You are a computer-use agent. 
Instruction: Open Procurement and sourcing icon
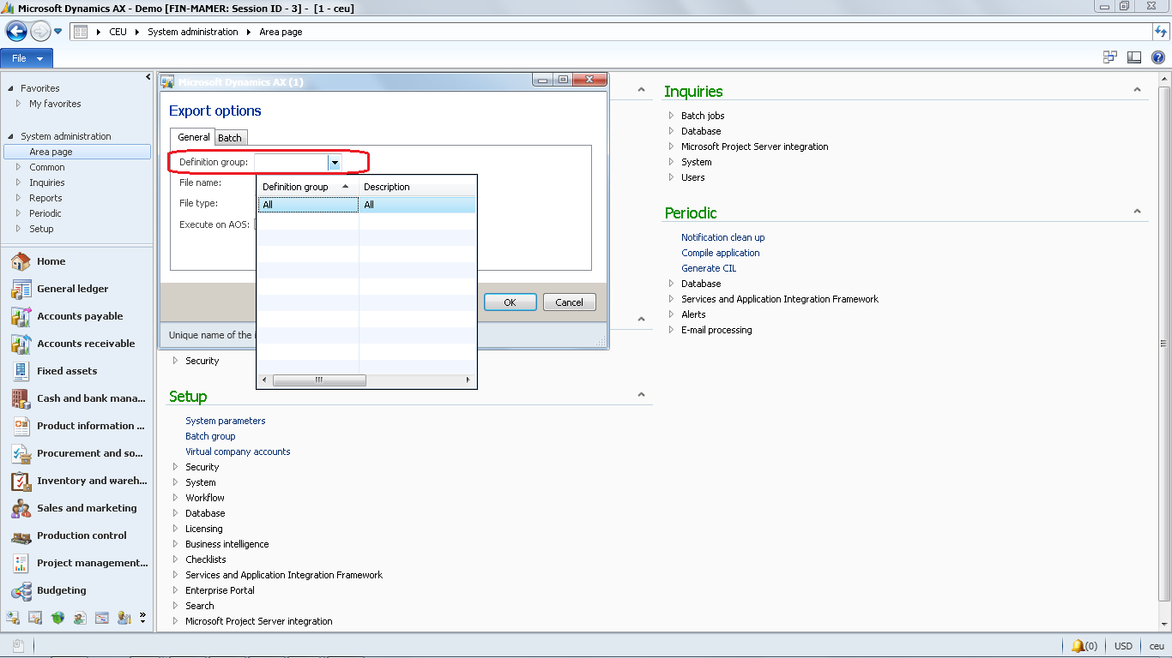[21, 453]
